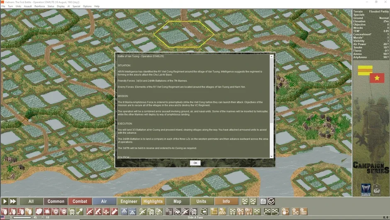Click the red shield icon with plus
Screen dimensions: 390x220
click(56, 212)
